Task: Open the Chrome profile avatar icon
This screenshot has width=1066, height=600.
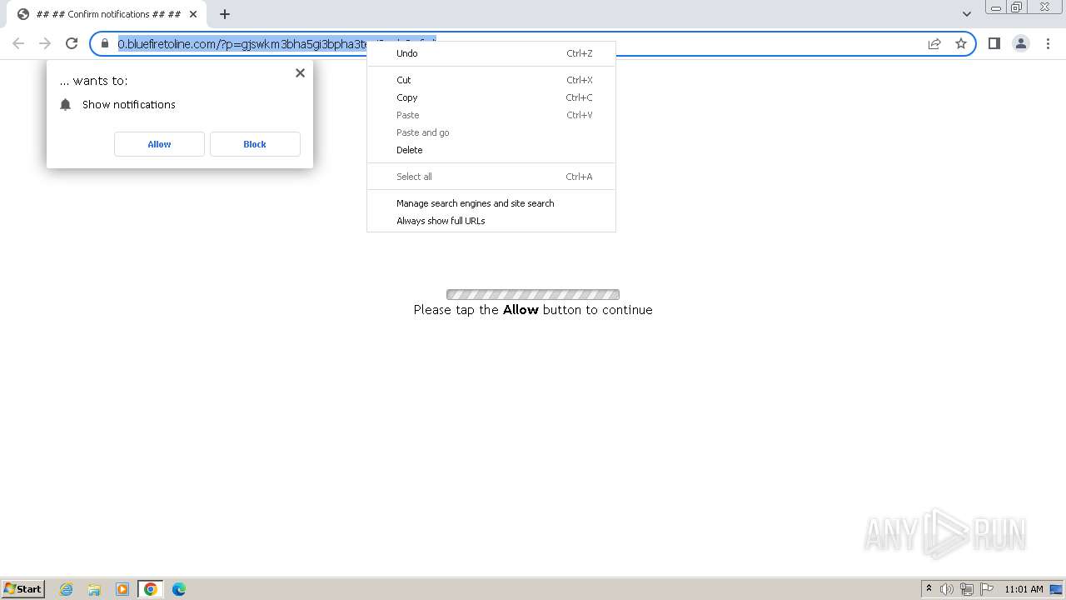Action: tap(1021, 43)
